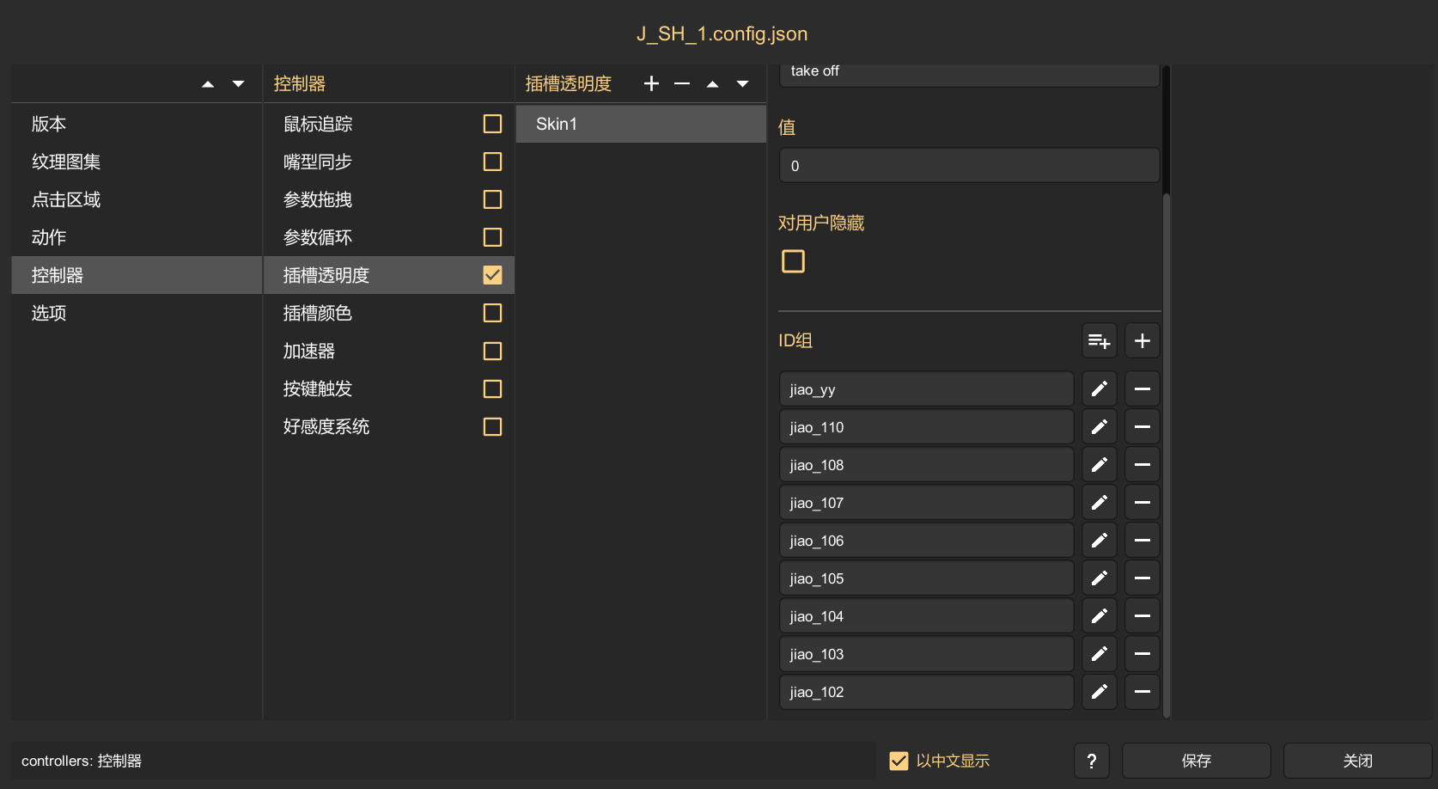Click the 保存 button
This screenshot has height=789, width=1438.
(x=1197, y=761)
